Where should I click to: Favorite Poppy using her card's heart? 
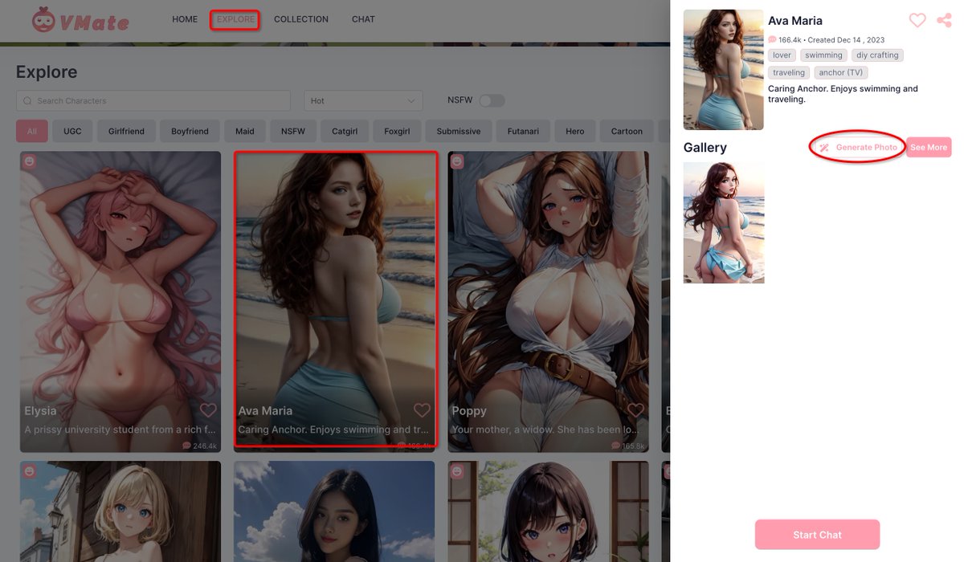pyautogui.click(x=635, y=410)
